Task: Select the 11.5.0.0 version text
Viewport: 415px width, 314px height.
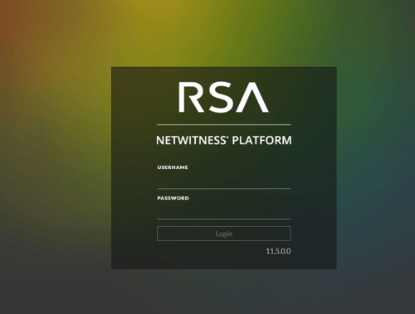Action: click(278, 251)
